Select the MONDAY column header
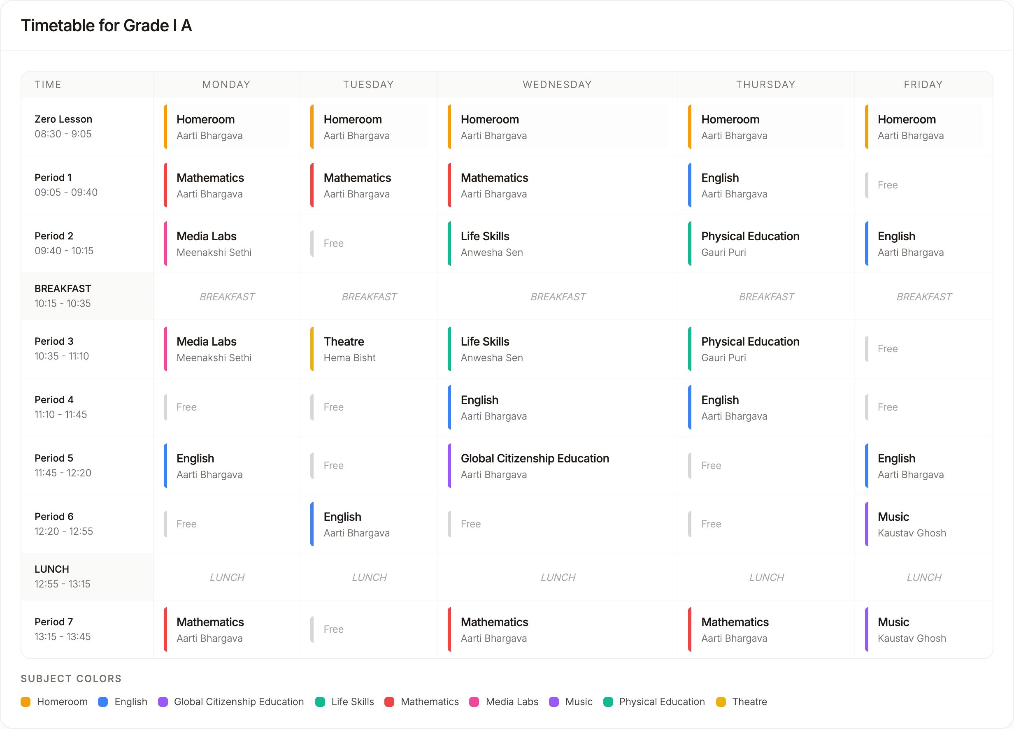 pos(226,84)
